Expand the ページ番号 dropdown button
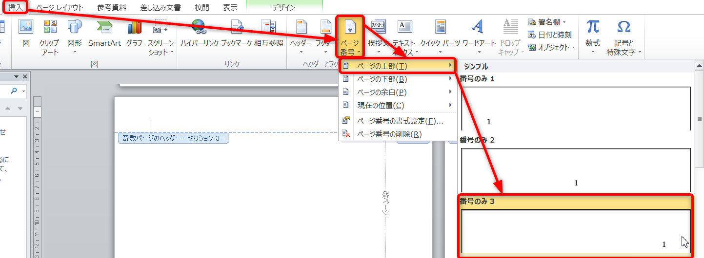 349,37
